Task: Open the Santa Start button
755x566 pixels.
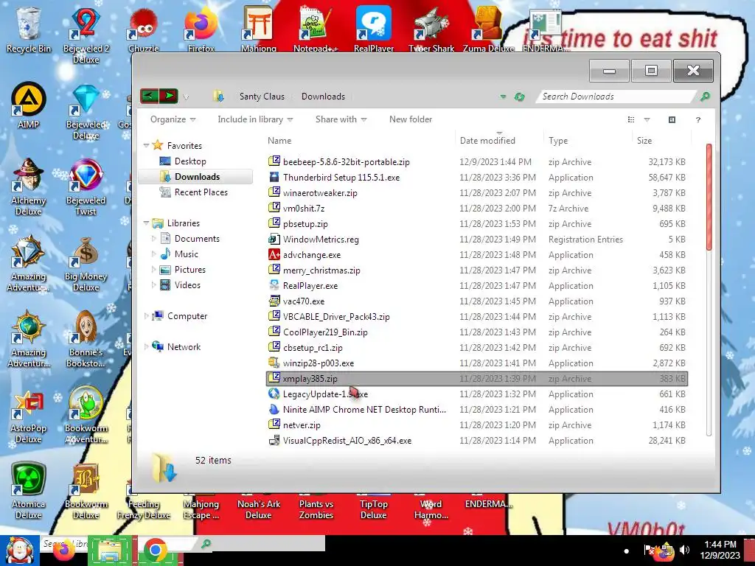Action: click(19, 551)
